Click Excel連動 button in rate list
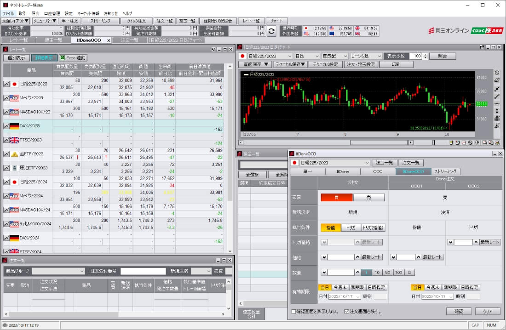This screenshot has height=330, width=506. (73, 58)
